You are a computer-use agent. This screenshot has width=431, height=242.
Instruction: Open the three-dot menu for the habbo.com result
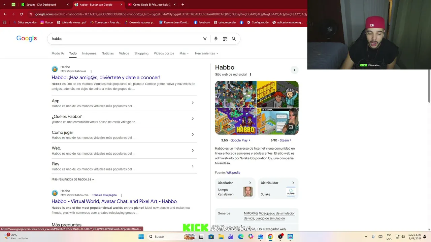point(121,195)
